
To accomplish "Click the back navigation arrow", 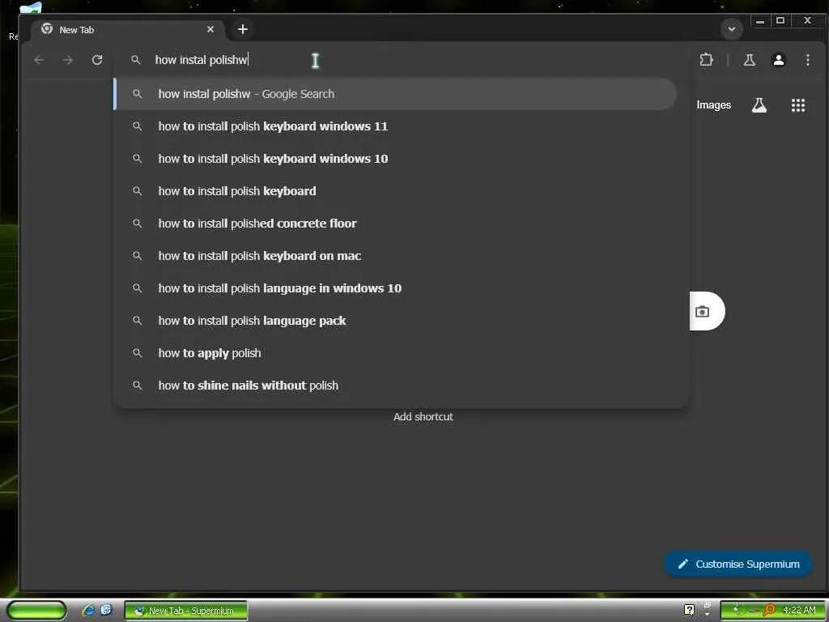I will point(39,60).
